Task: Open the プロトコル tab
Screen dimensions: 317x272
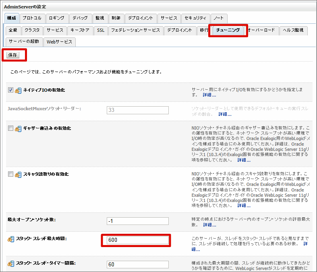Action: 31,18
